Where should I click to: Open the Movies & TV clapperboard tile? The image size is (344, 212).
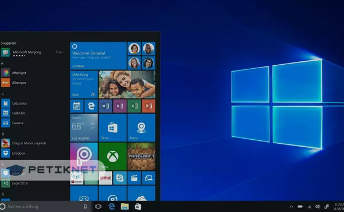[x=134, y=178]
